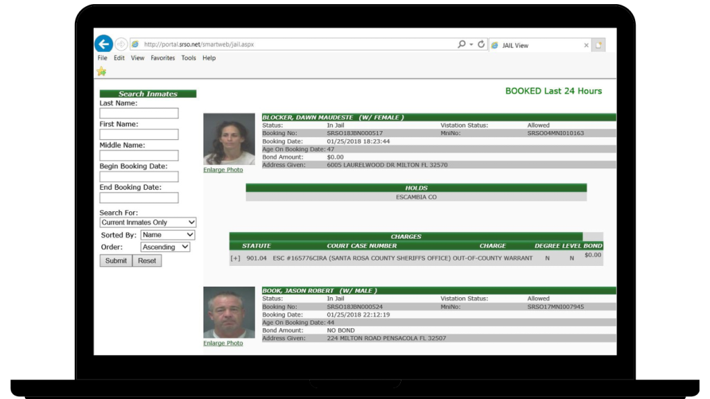The image size is (710, 399).
Task: Click the Submit button
Action: (115, 260)
